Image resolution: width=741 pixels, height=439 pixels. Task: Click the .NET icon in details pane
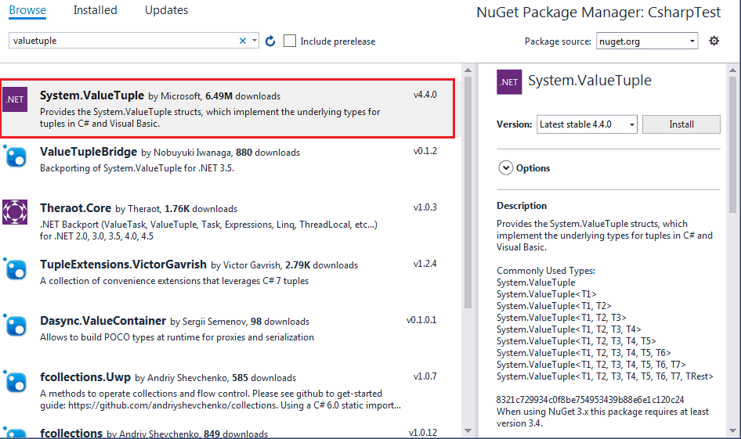click(509, 81)
